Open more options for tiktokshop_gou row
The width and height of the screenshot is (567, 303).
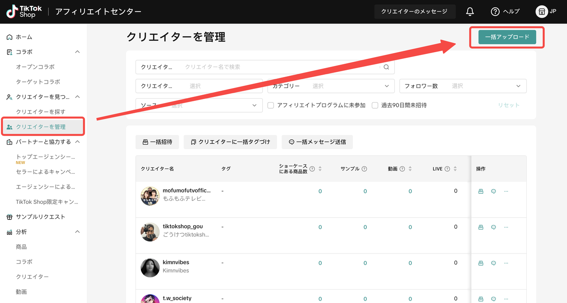(x=506, y=227)
